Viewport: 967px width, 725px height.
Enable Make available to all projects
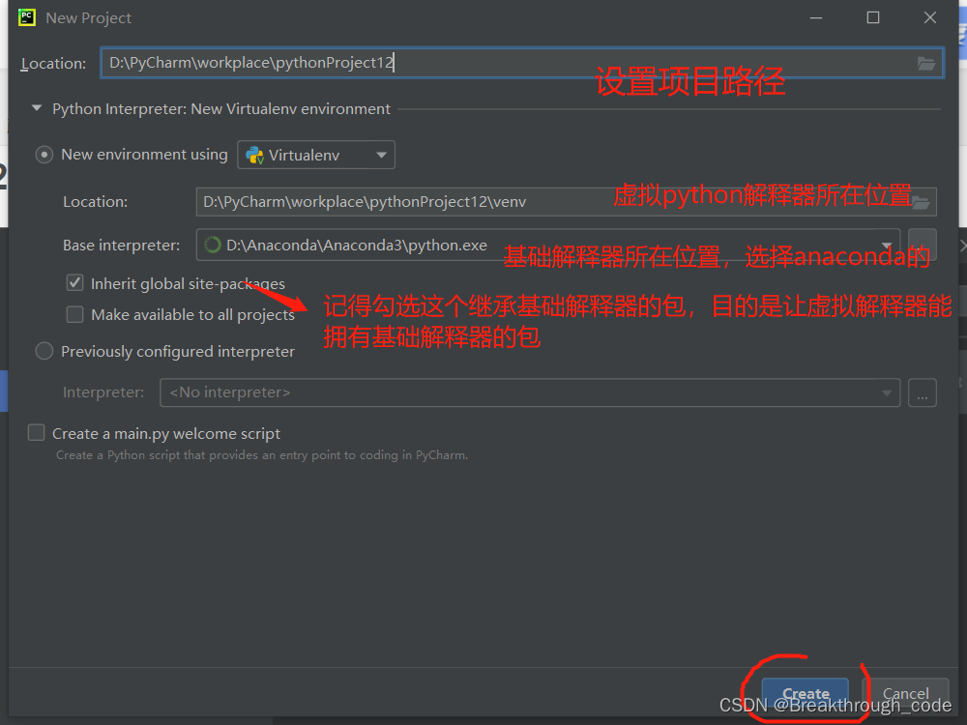click(74, 314)
